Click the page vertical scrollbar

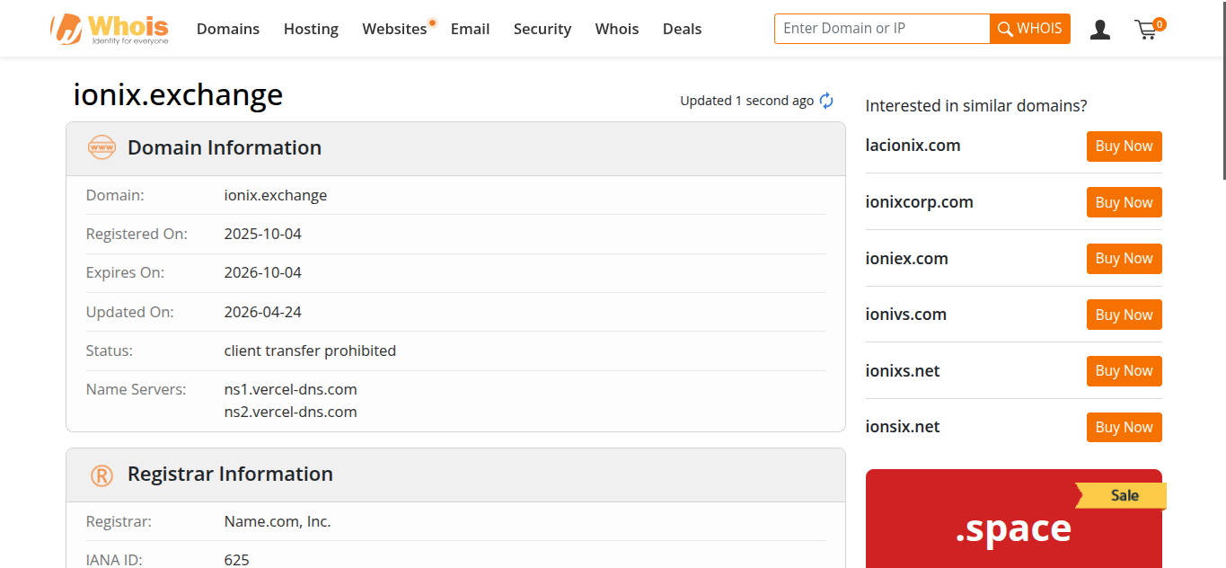click(1223, 284)
